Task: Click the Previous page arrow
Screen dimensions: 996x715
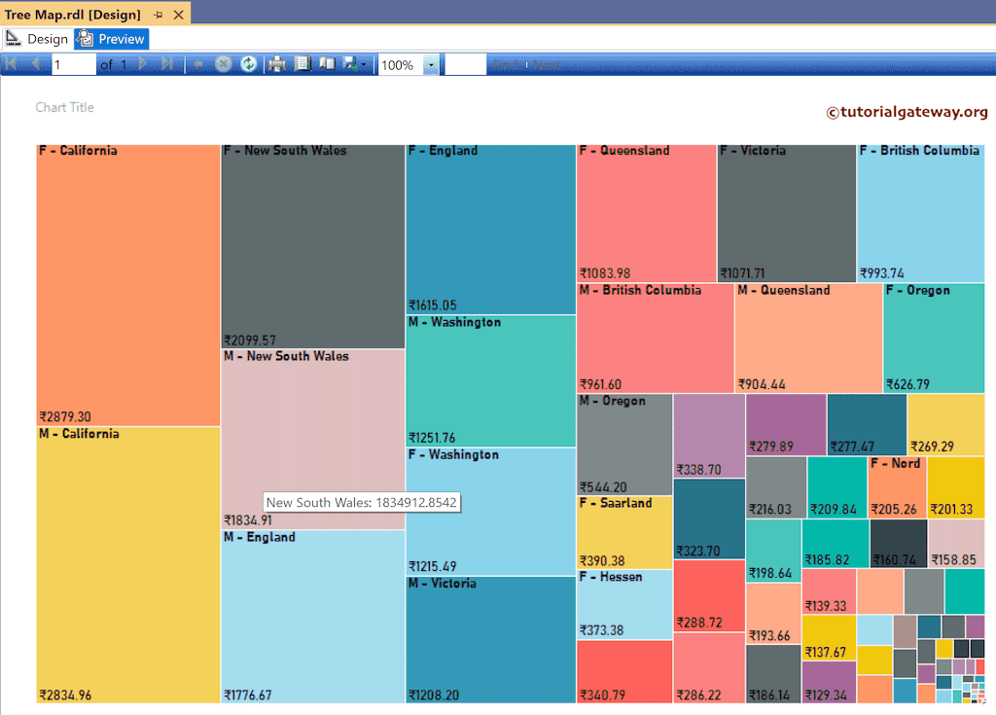Action: tap(36, 64)
